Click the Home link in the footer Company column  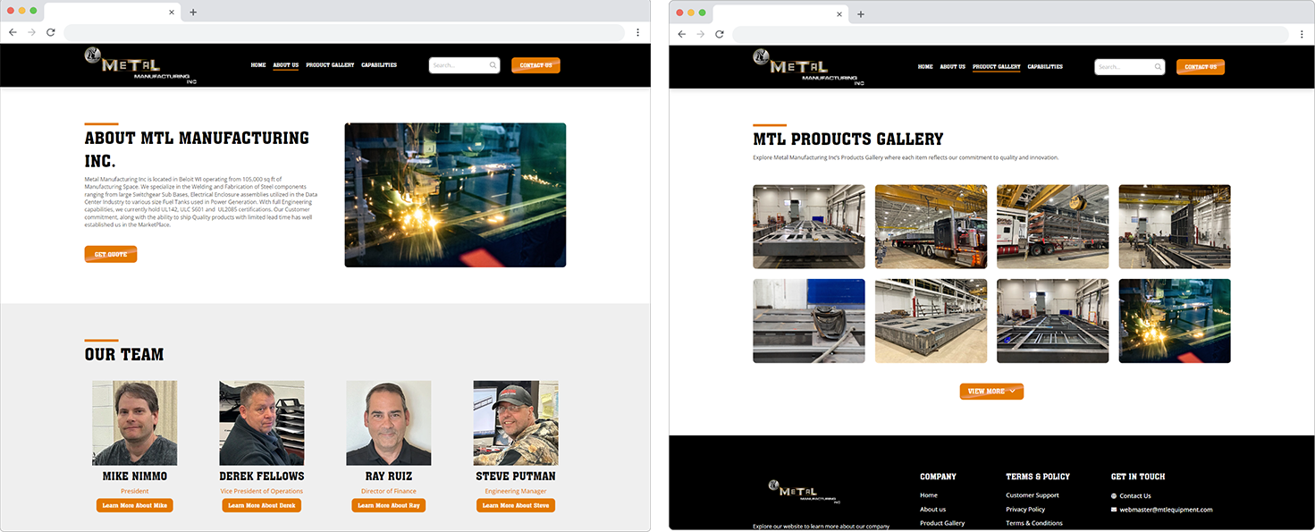[929, 495]
